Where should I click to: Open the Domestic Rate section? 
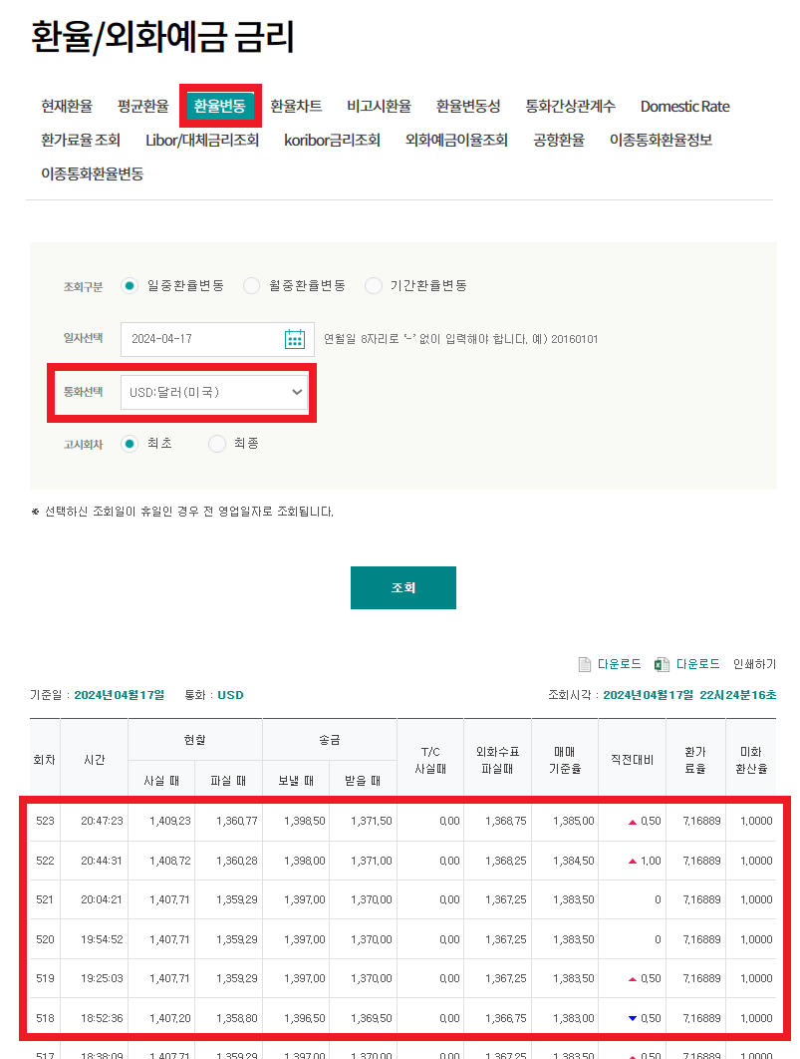[684, 106]
